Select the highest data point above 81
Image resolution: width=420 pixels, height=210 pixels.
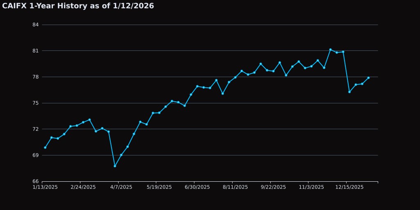click(330, 50)
